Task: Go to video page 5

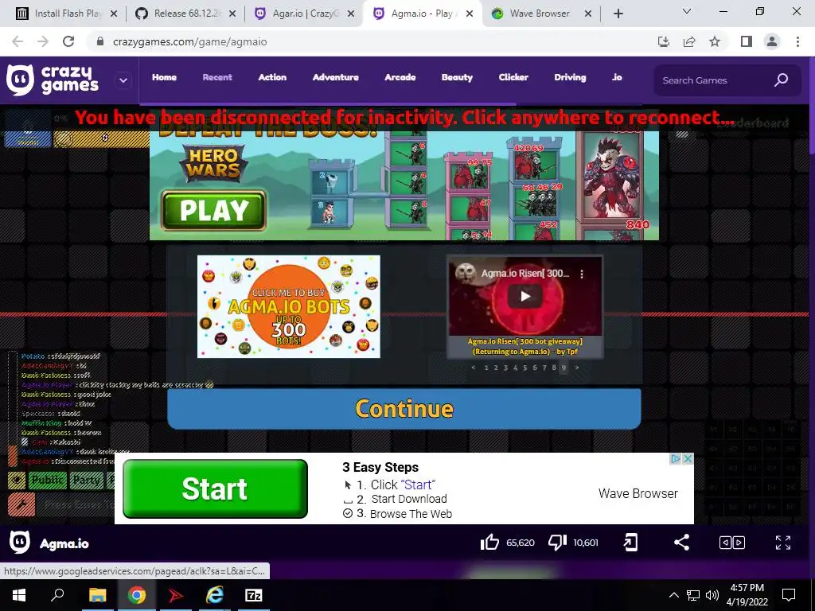Action: pyautogui.click(x=525, y=368)
